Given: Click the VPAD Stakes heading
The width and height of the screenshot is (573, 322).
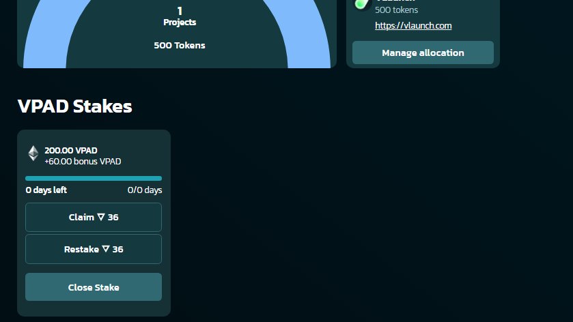Looking at the screenshot, I should coord(75,106).
